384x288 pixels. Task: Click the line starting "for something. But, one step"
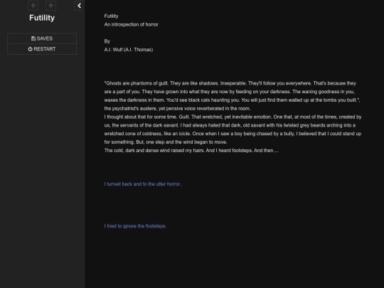166,142
